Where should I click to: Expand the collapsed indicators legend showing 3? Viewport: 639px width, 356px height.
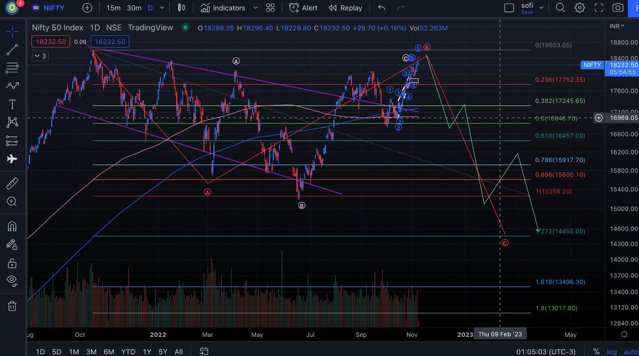[40, 55]
